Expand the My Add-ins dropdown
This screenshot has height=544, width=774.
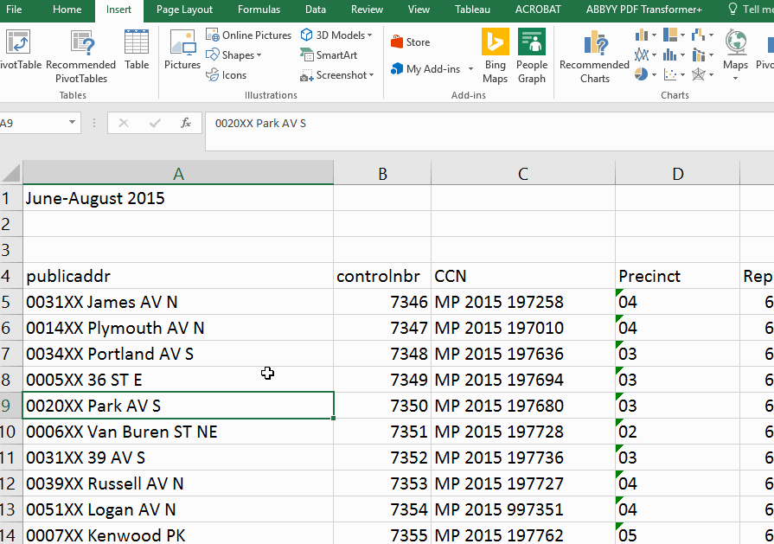pyautogui.click(x=470, y=69)
